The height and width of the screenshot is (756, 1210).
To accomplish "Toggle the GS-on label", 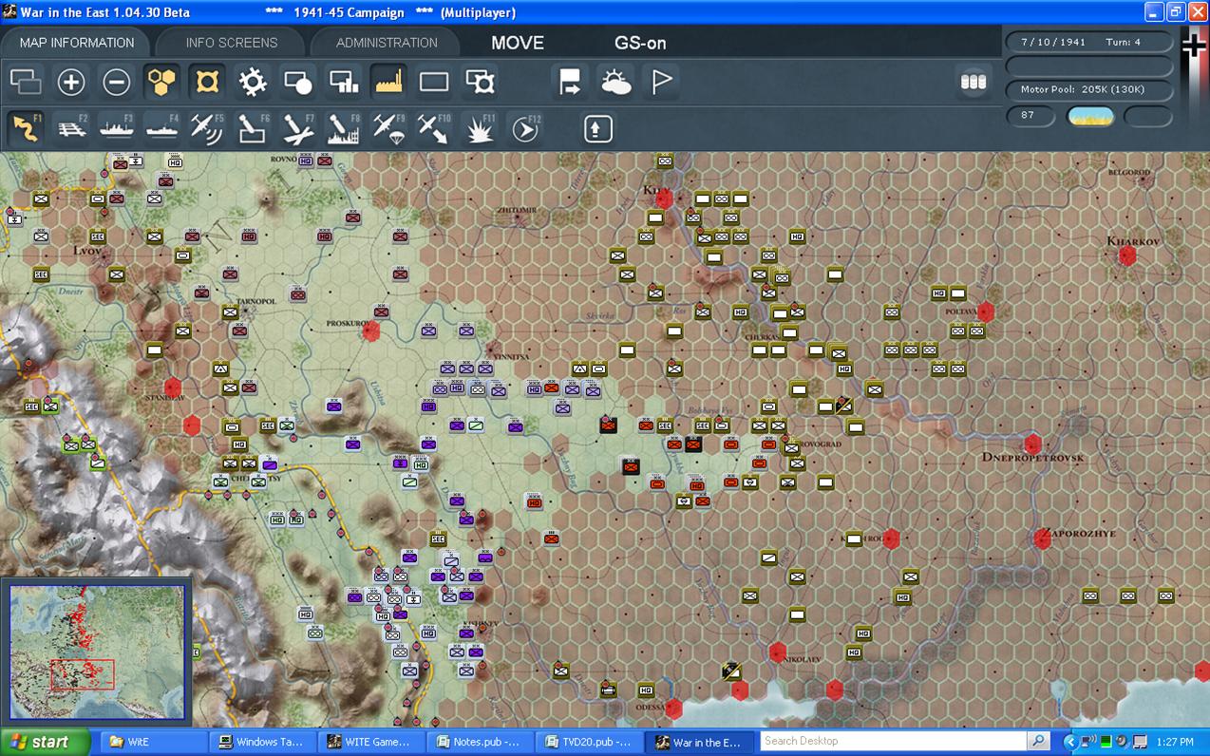I will click(640, 43).
